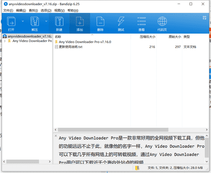Click file list scroll left arrow
Viewport: 211px width, 173px height.
point(56,129)
